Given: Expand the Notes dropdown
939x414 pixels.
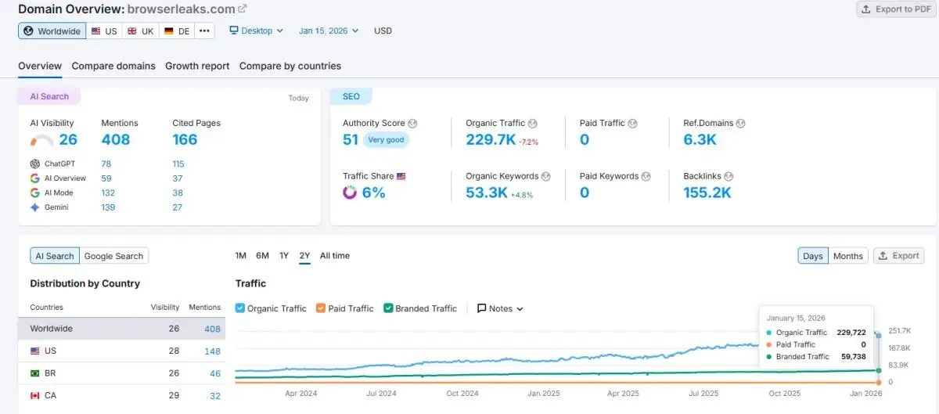Looking at the screenshot, I should pyautogui.click(x=500, y=308).
